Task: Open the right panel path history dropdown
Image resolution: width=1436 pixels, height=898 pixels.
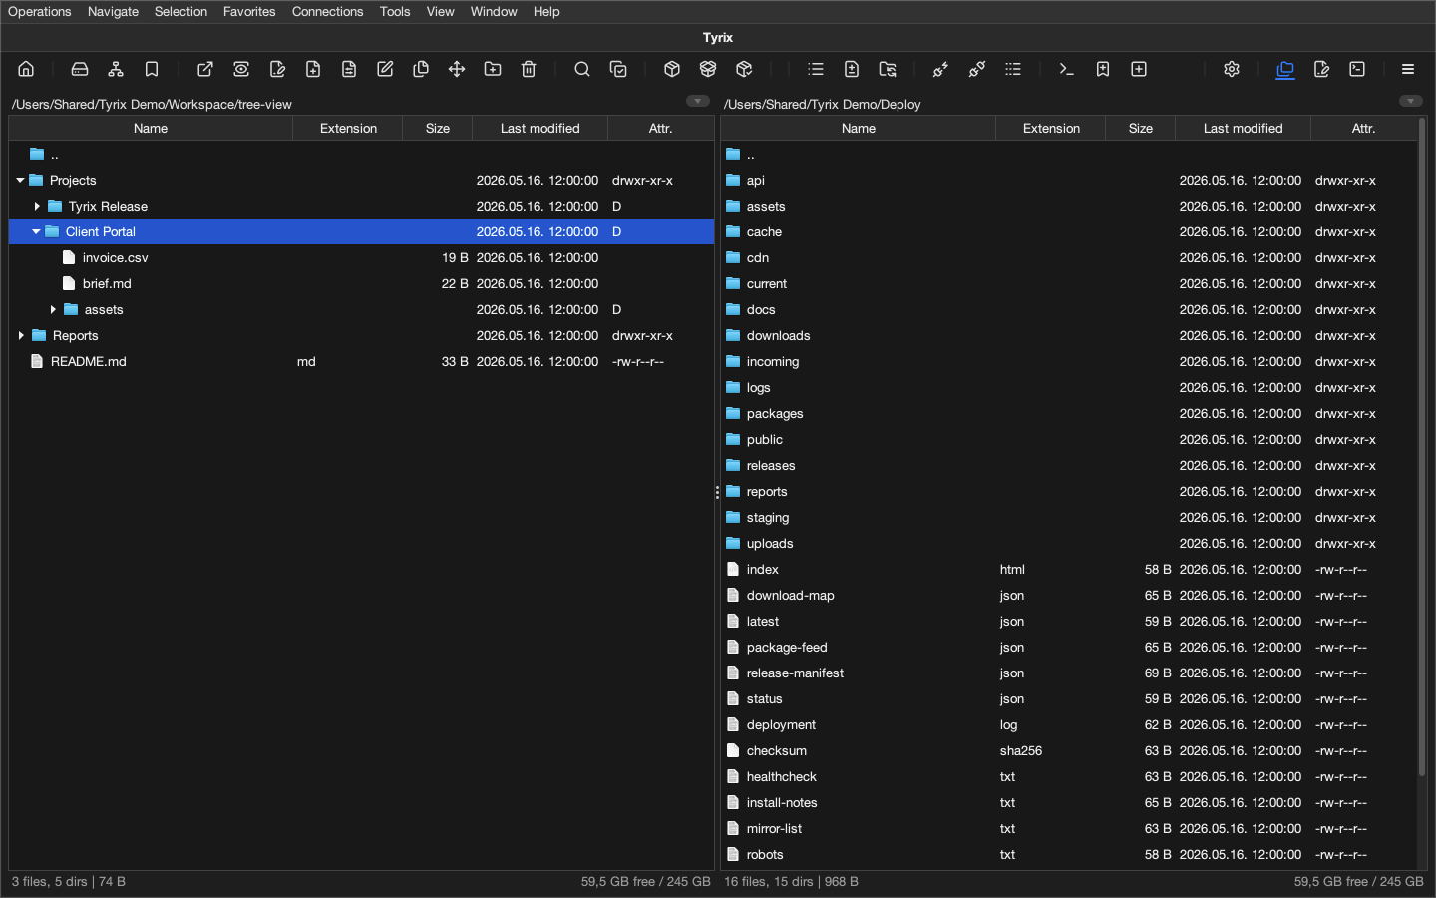Action: (x=1410, y=101)
